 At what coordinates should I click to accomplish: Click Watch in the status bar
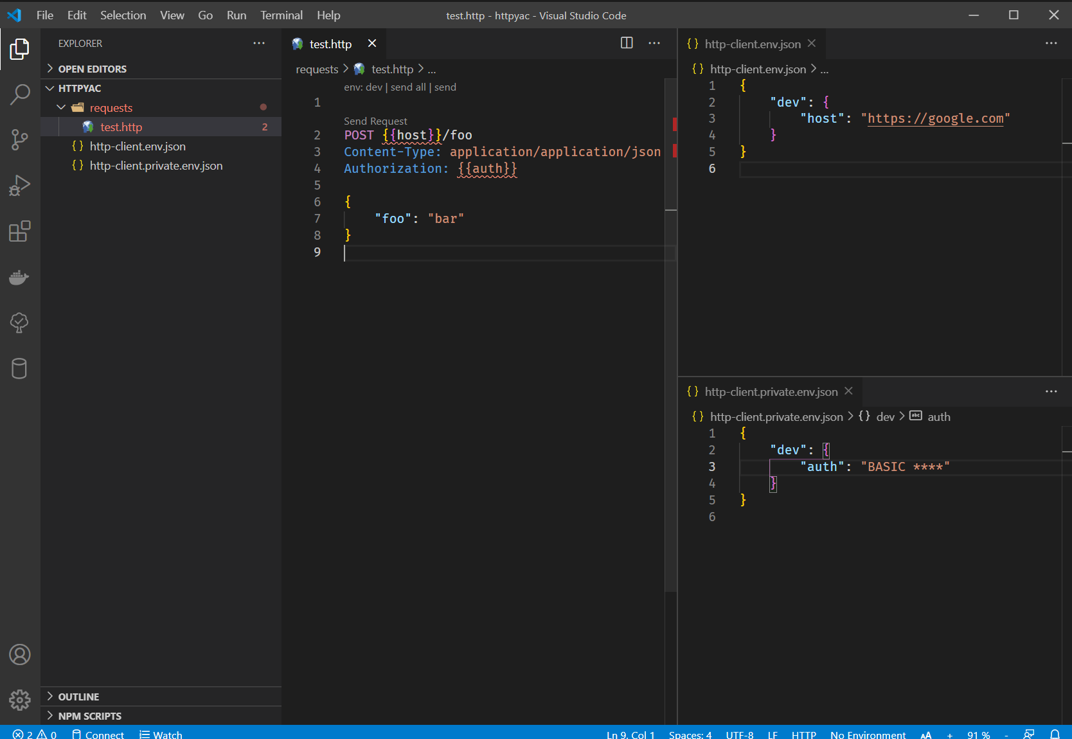(x=161, y=734)
